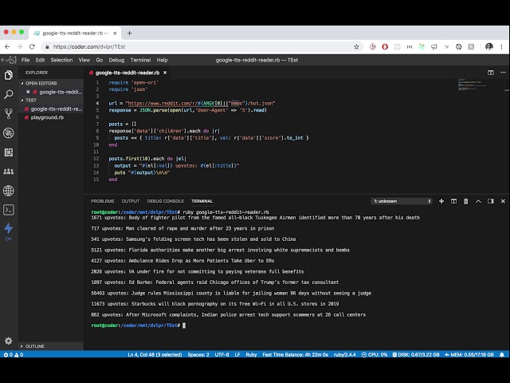510x383 pixels.
Task: Click 'ruby/2.4.4' status bar entry
Action: (345, 354)
